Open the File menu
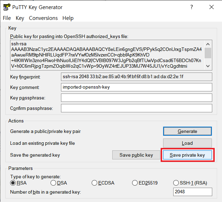Screen dimensions: 222x202 tap(7, 18)
